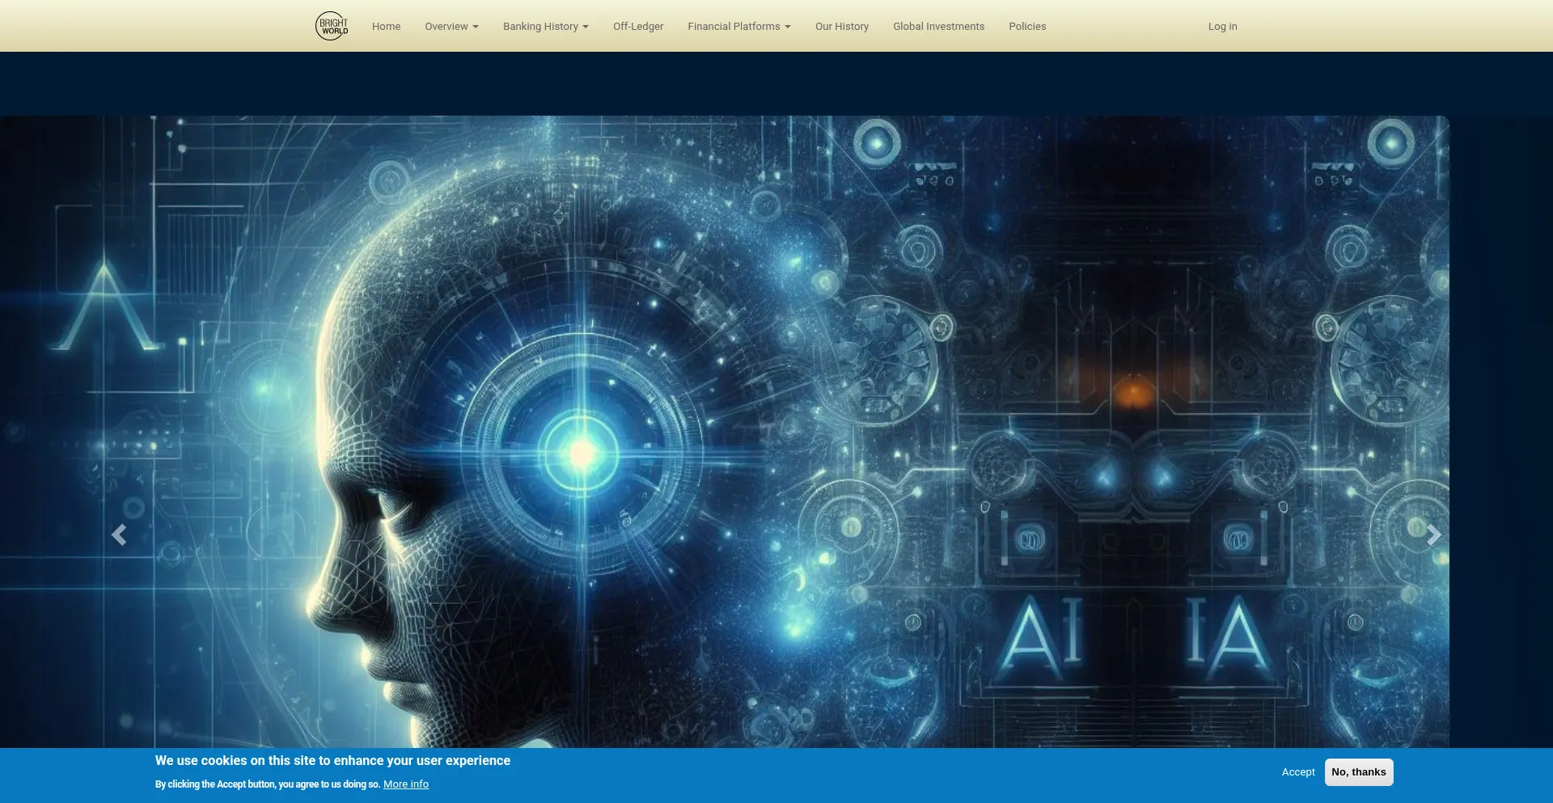This screenshot has width=1553, height=803.
Task: Click the cookie banner heading text
Action: pos(332,761)
